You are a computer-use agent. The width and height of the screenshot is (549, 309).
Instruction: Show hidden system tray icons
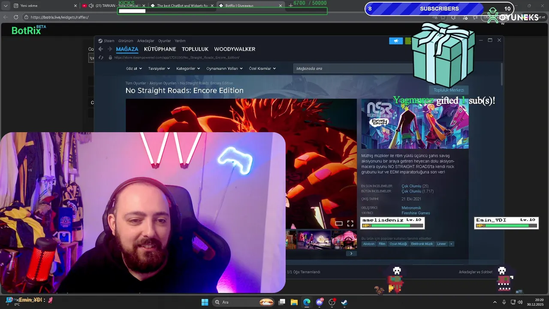pos(495,302)
